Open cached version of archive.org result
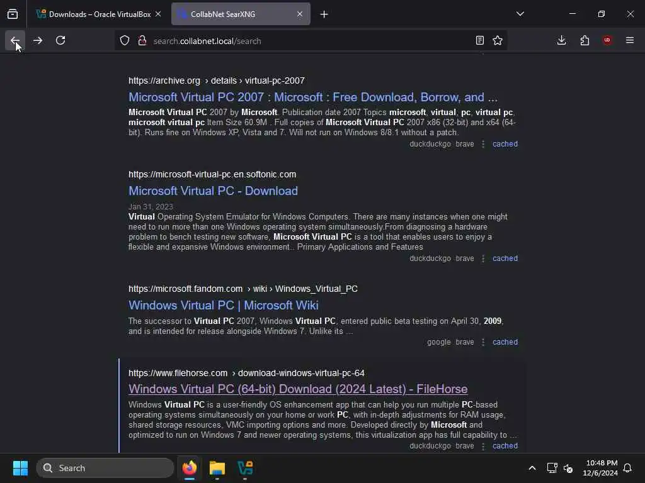Image resolution: width=645 pixels, height=483 pixels. pos(505,144)
